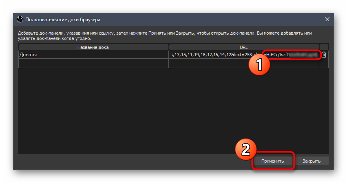This screenshot has width=347, height=183.
Task: Click the blank table area below the rows
Action: click(163, 110)
